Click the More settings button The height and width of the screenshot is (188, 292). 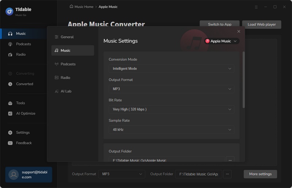[x=260, y=174]
